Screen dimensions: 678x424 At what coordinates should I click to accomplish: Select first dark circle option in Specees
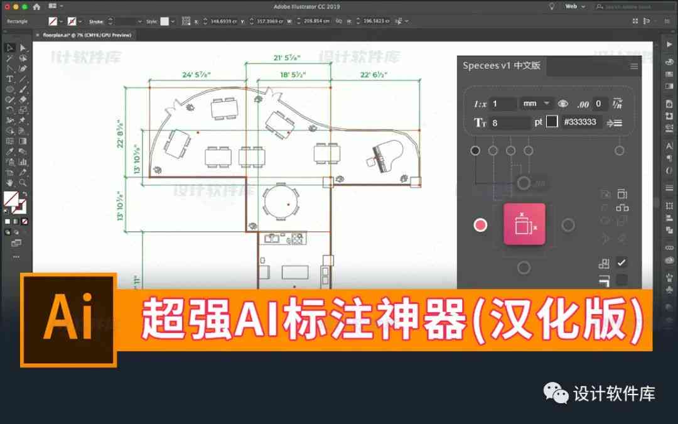[475, 151]
